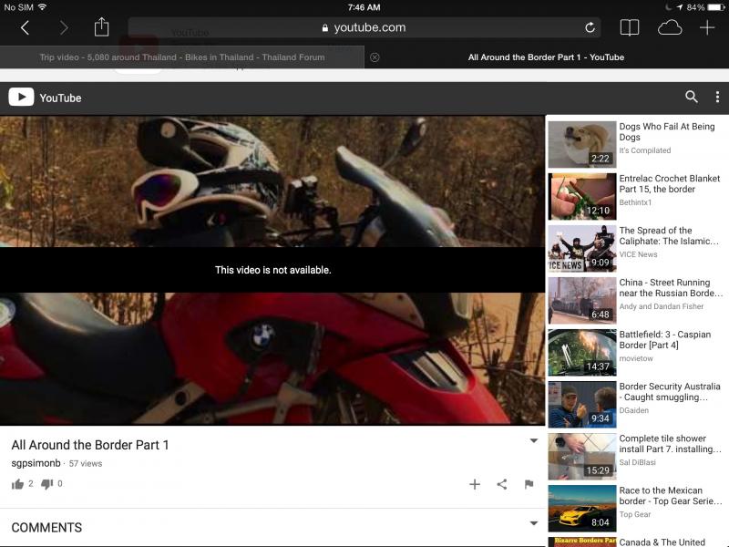Open the YouTube three-dot menu
This screenshot has width=729, height=547.
pyautogui.click(x=717, y=97)
